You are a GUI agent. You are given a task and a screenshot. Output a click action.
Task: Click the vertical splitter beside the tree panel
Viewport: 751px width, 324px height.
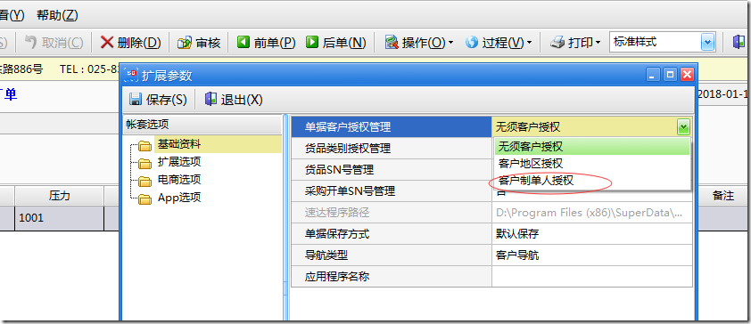pos(286,217)
